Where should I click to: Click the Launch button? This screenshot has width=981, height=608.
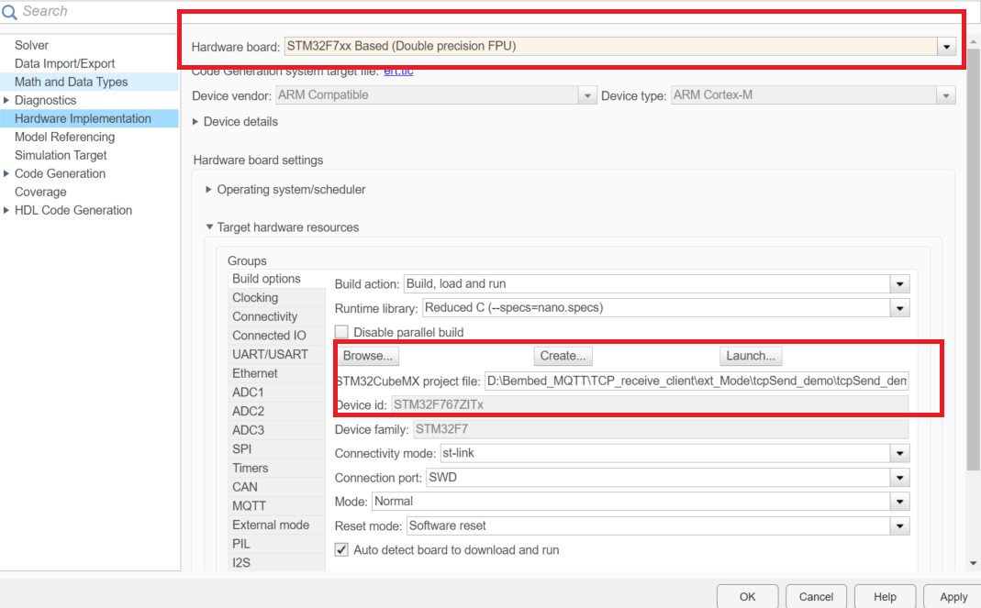click(x=751, y=356)
